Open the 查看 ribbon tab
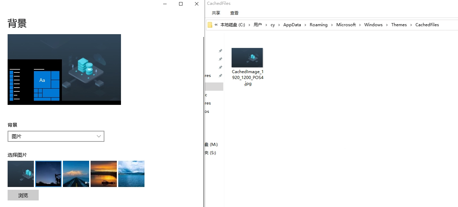The image size is (458, 207). pyautogui.click(x=234, y=13)
